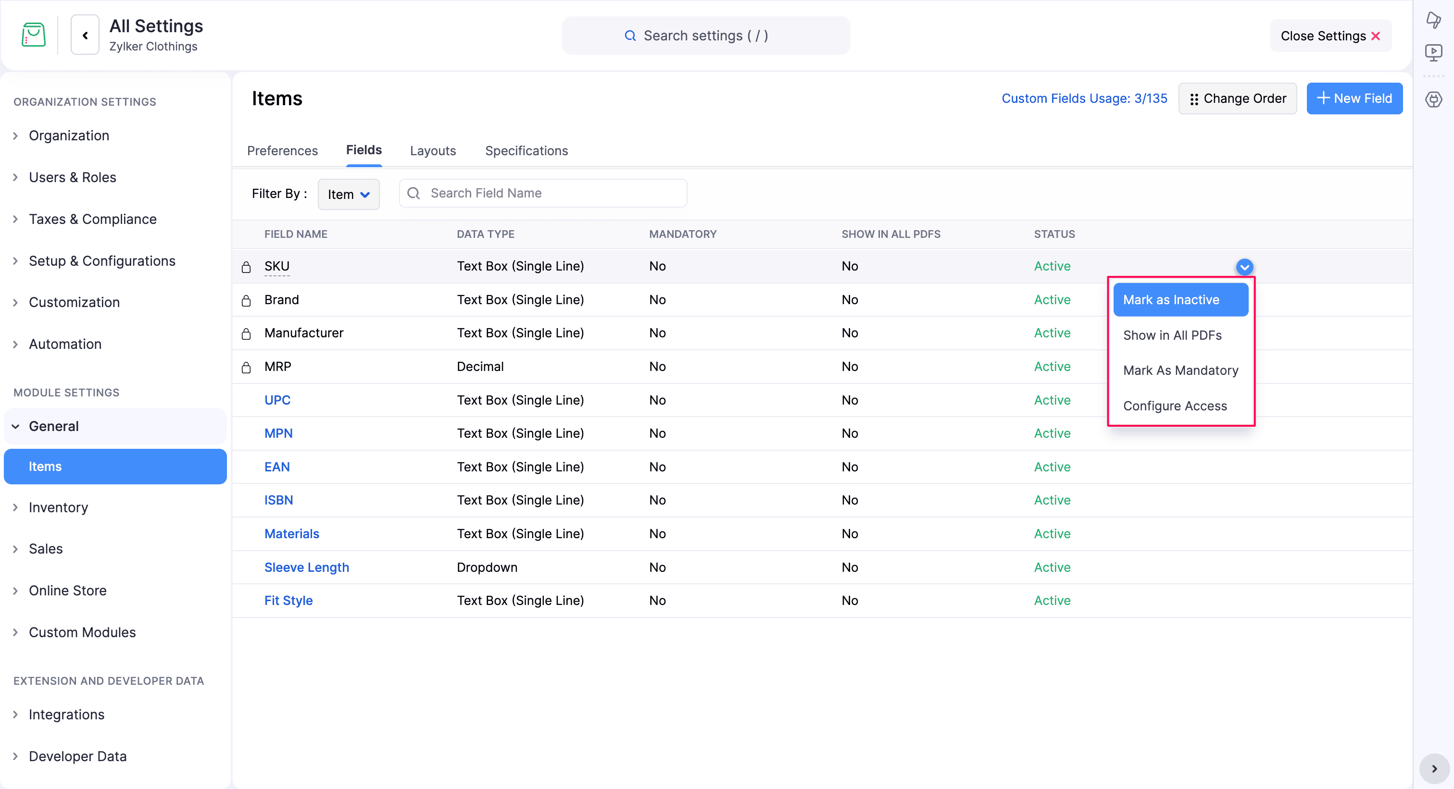The width and height of the screenshot is (1454, 789).
Task: Switch to the Fields tab
Action: (x=363, y=150)
